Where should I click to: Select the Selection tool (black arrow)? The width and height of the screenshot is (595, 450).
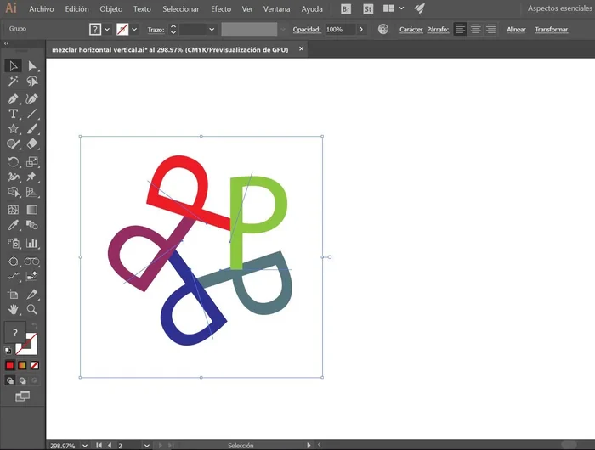14,66
